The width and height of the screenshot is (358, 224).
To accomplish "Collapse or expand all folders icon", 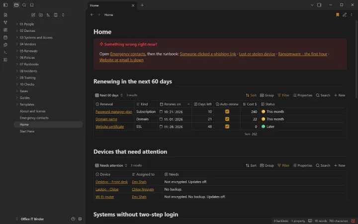I will 63,15.
